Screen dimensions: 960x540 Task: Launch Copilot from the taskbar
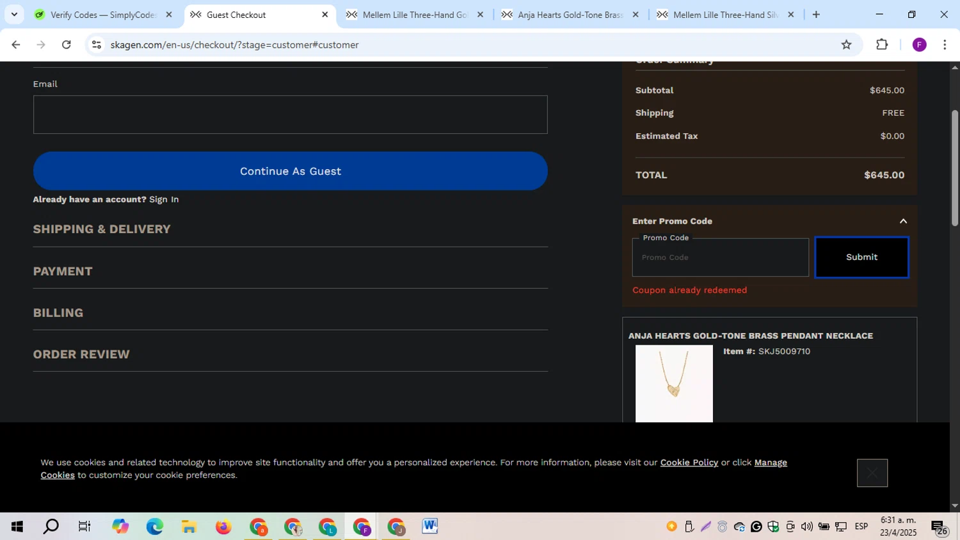click(x=120, y=527)
